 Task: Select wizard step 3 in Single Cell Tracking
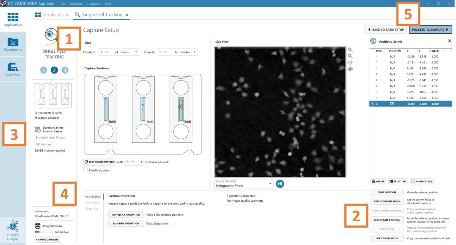(65, 70)
